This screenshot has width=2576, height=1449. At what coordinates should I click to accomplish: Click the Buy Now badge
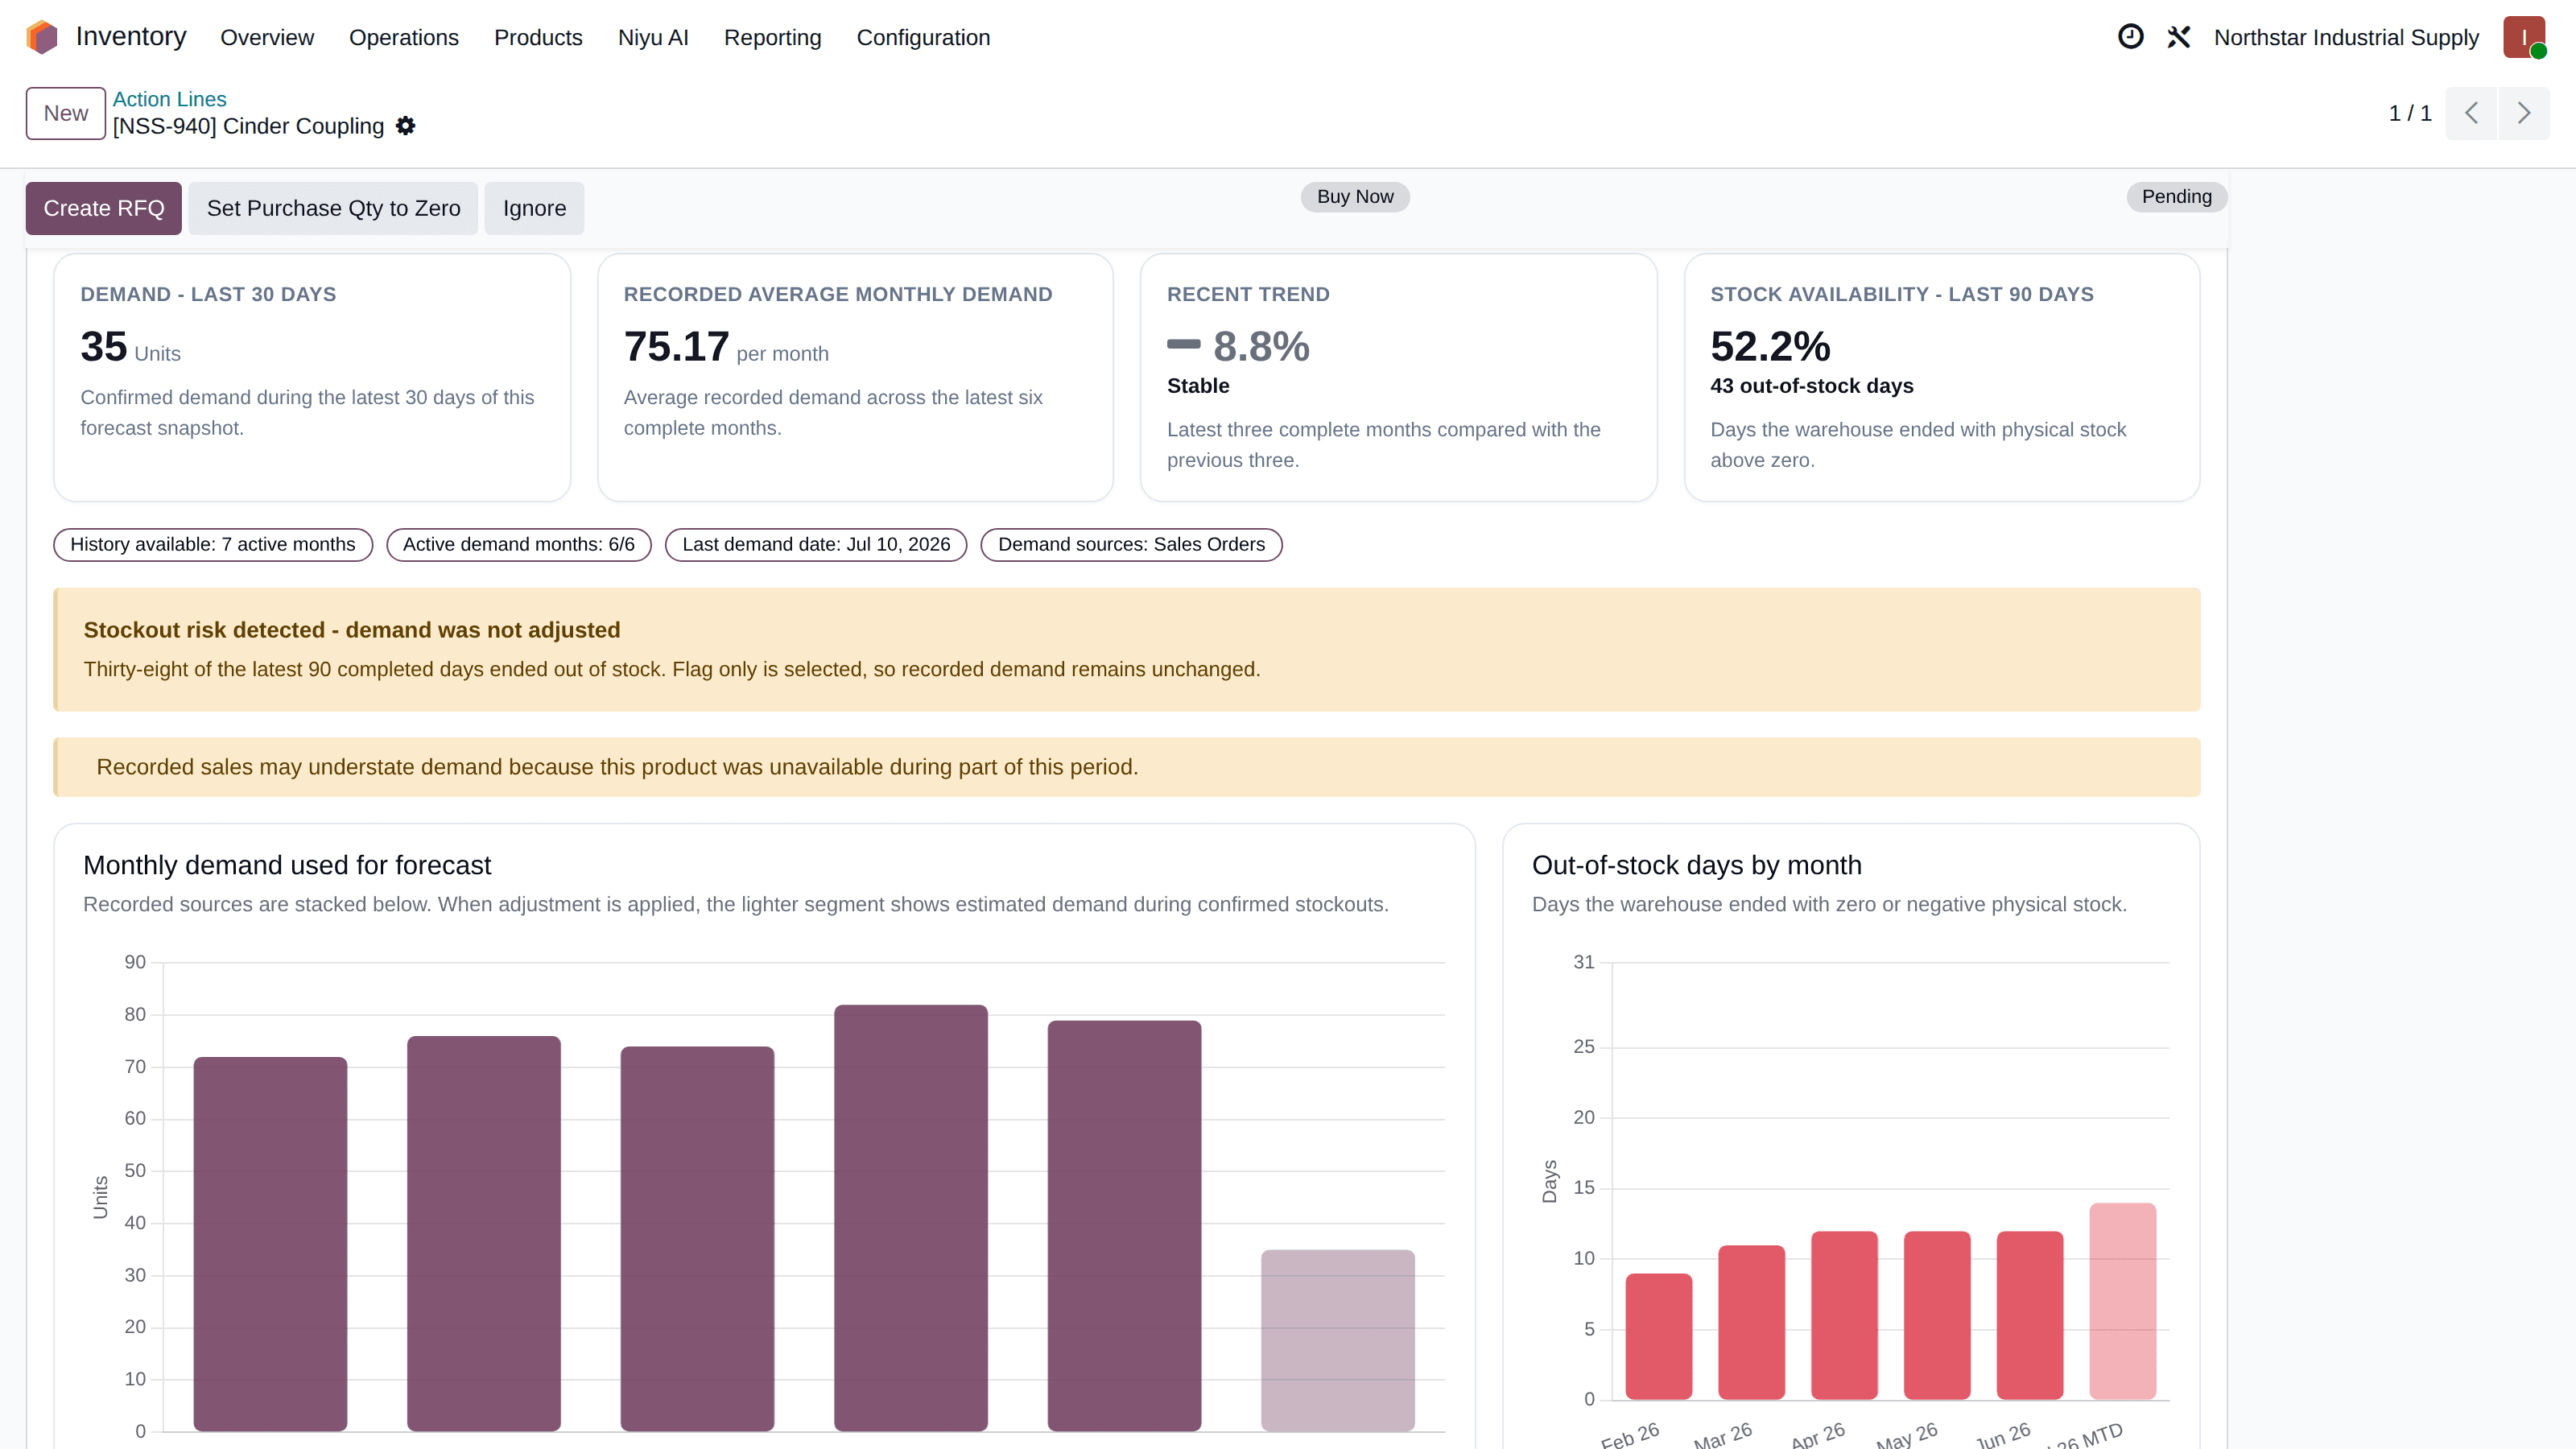(x=1355, y=197)
